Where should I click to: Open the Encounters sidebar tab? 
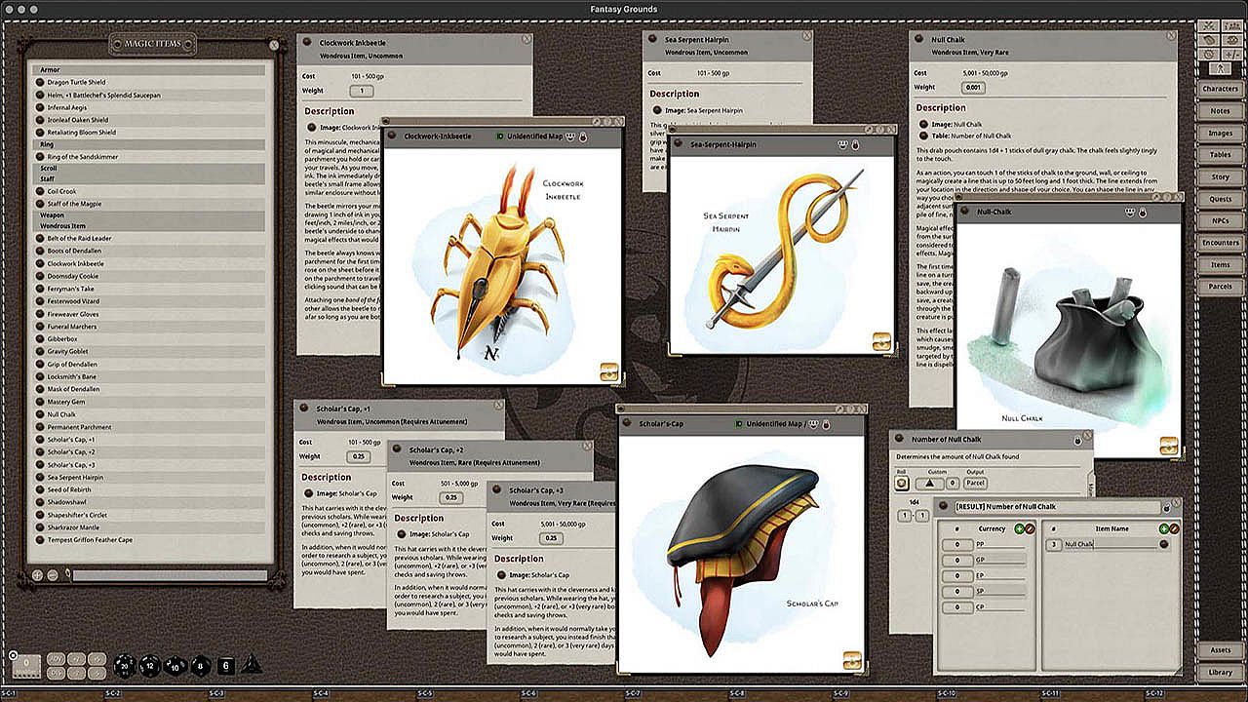click(x=1220, y=243)
